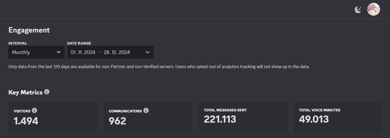The height and width of the screenshot is (138, 390).
Task: Click the Key Metrics heading
Action: (x=25, y=92)
